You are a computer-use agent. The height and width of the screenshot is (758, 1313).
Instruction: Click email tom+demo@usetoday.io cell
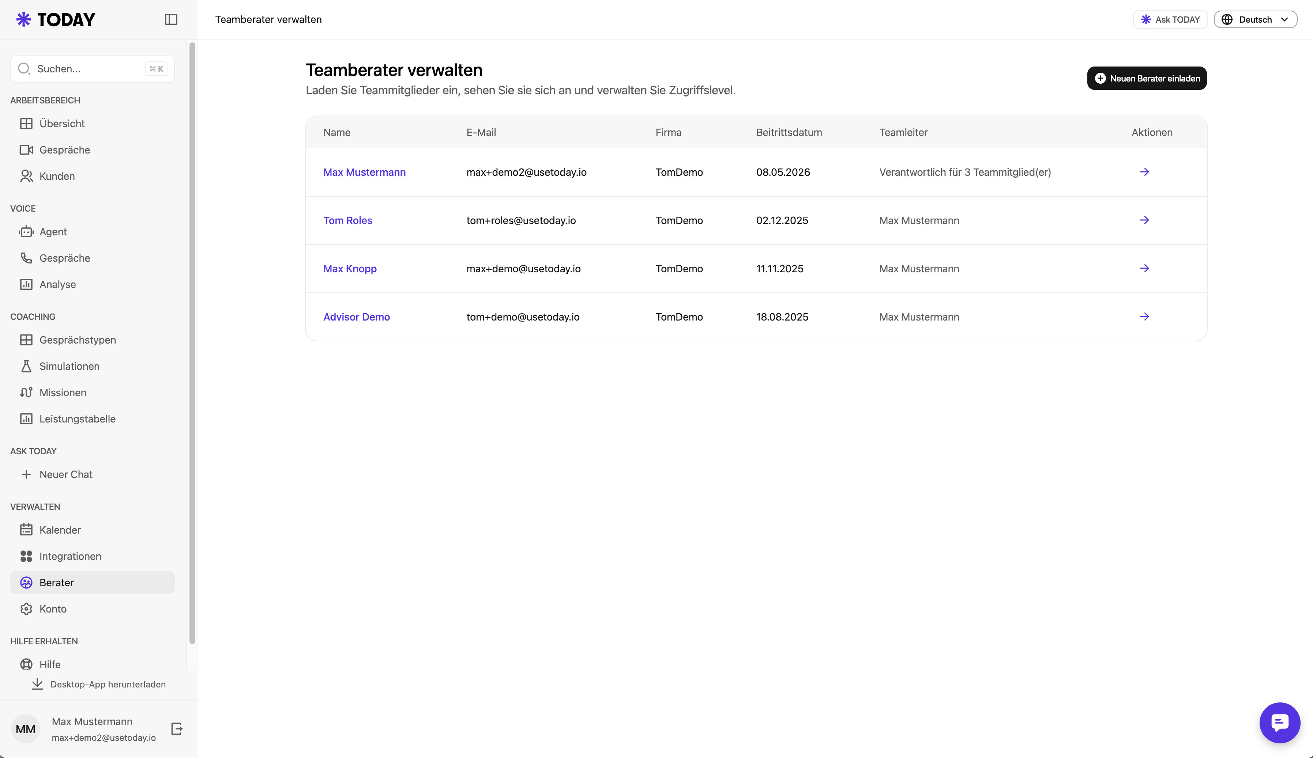click(523, 317)
